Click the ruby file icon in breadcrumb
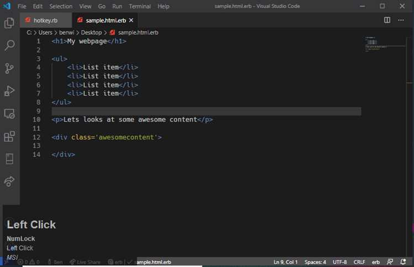414x267 pixels. (112, 32)
